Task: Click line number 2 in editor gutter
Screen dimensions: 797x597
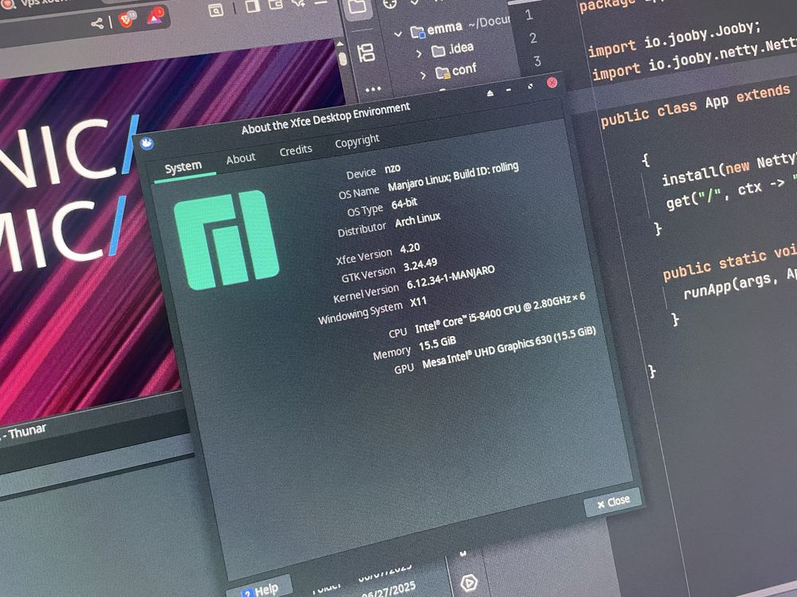Action: 533,38
